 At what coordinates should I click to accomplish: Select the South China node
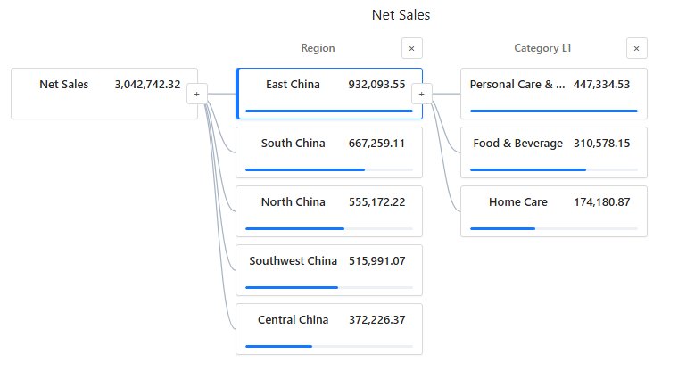[x=329, y=152]
